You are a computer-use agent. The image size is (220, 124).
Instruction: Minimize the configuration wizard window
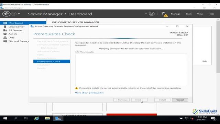(167, 26)
